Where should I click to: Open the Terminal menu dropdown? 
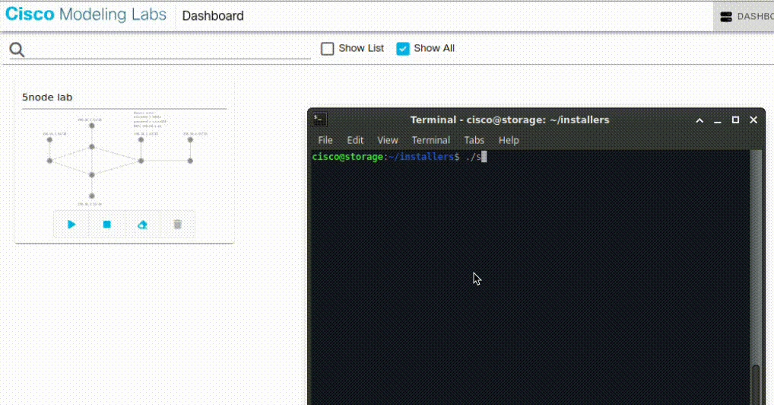pyautogui.click(x=430, y=140)
